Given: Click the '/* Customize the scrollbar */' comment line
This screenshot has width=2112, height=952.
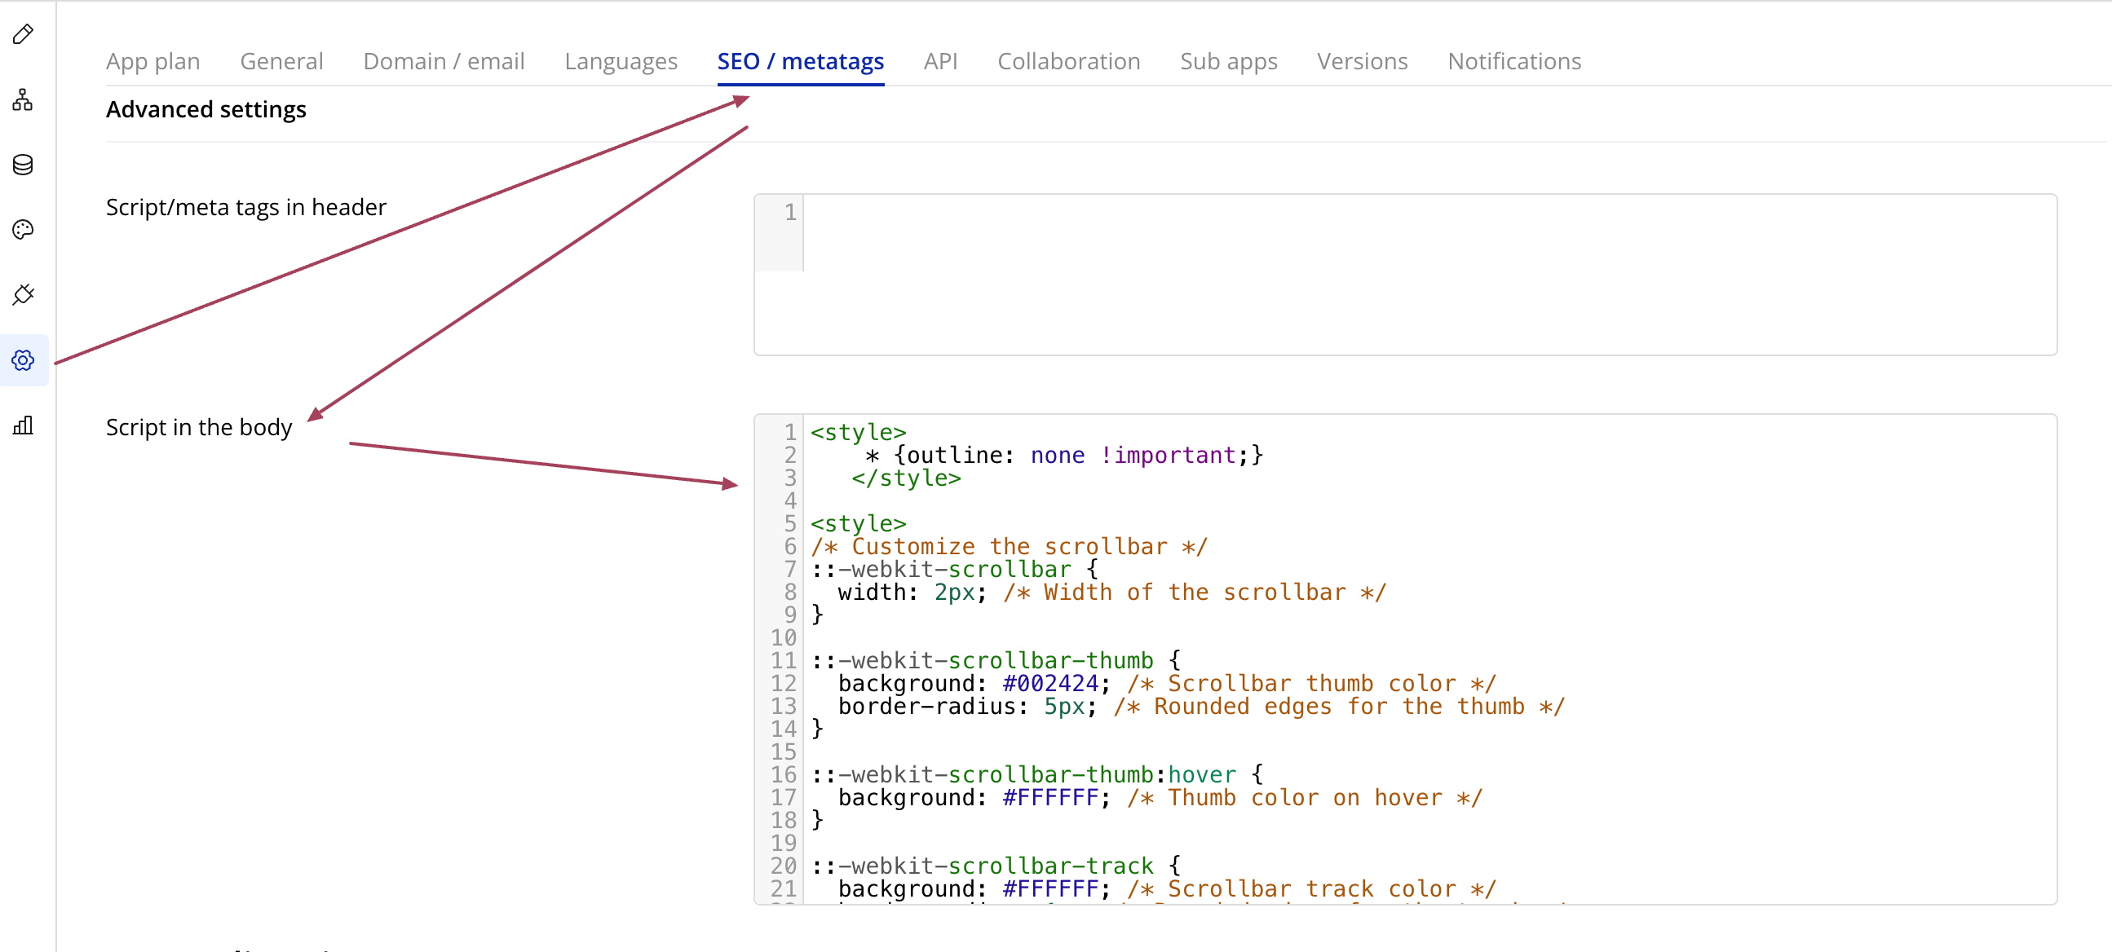Looking at the screenshot, I should coord(1010,547).
